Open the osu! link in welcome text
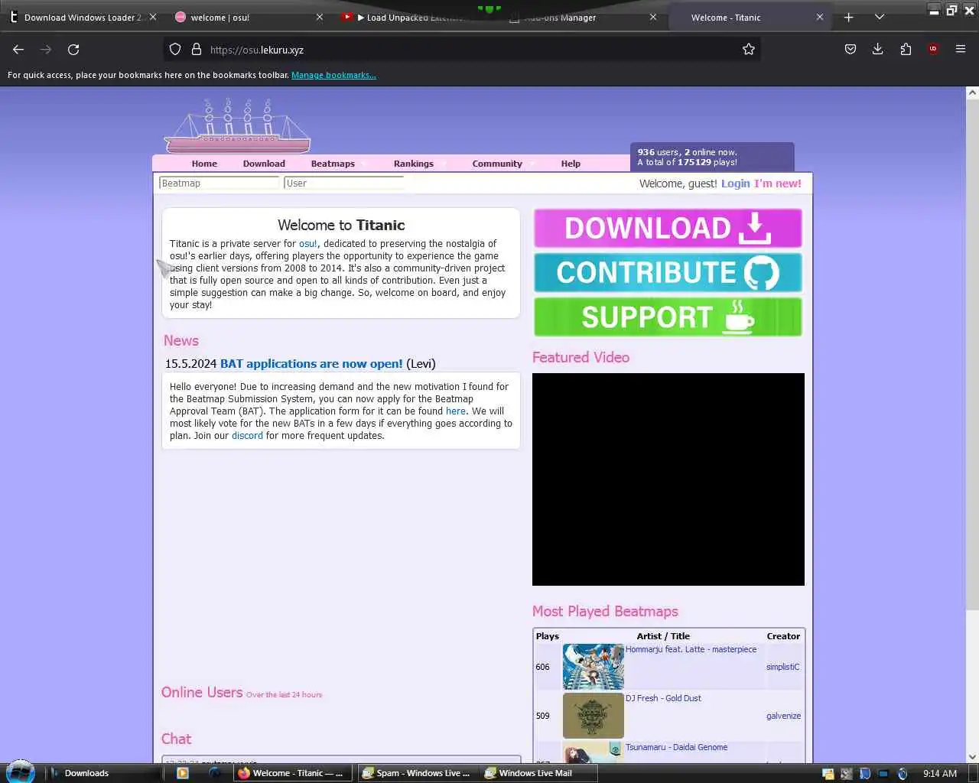Image resolution: width=979 pixels, height=783 pixels. (307, 244)
